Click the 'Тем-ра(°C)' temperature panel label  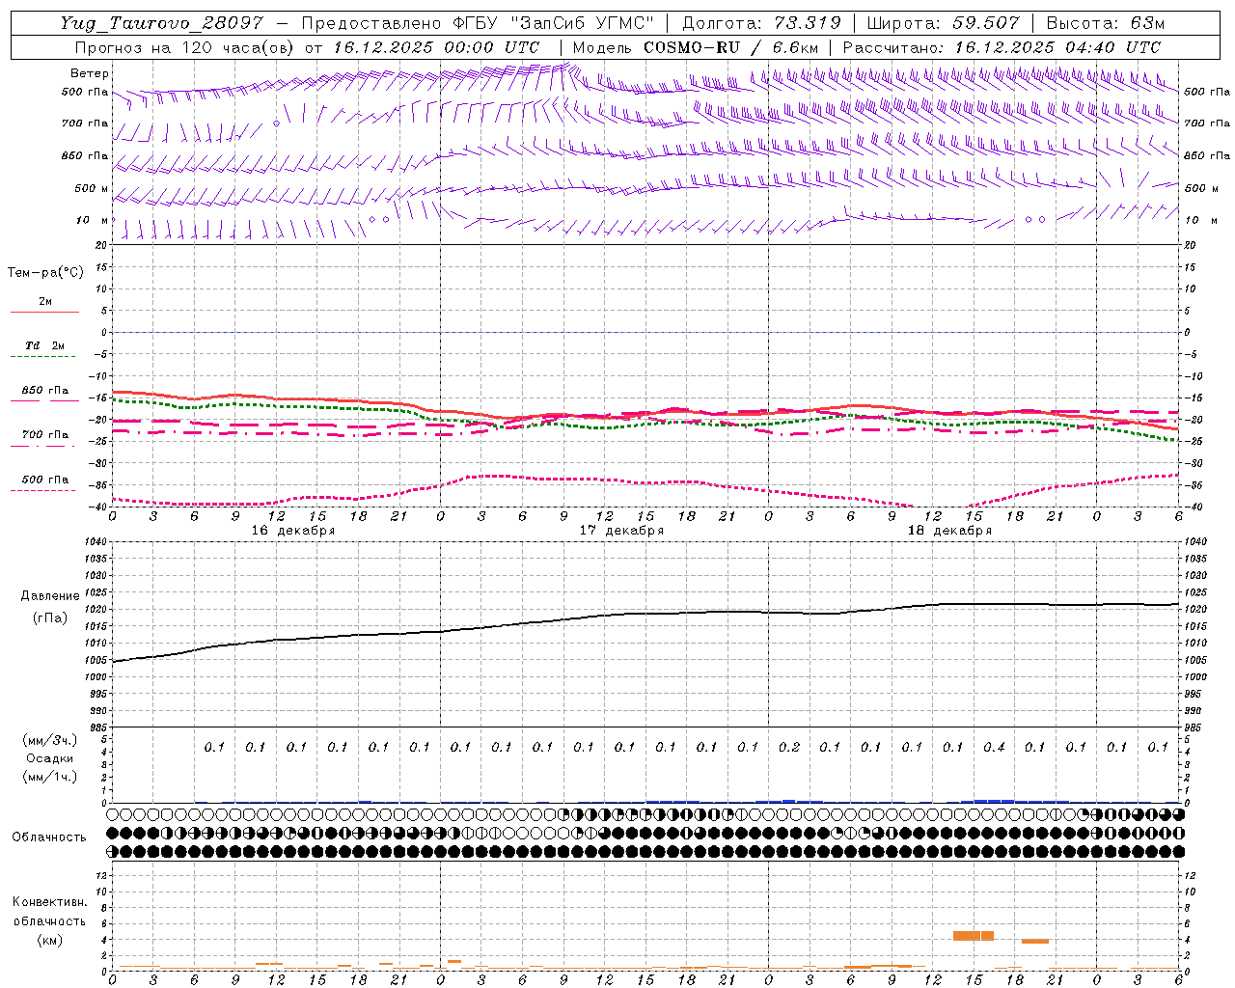click(x=45, y=273)
